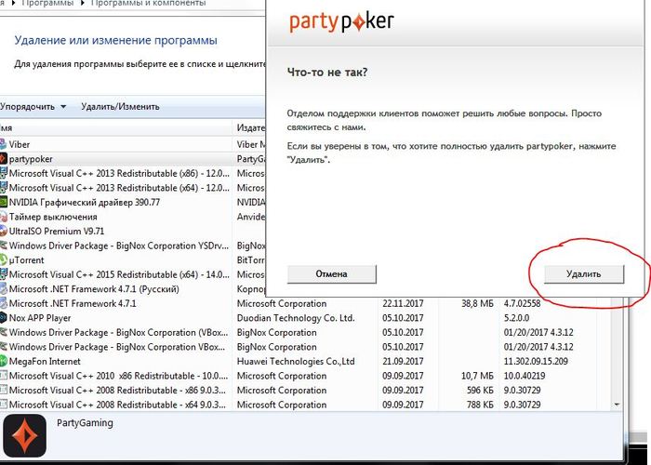Click PartyGaming label in details pane

coord(85,423)
